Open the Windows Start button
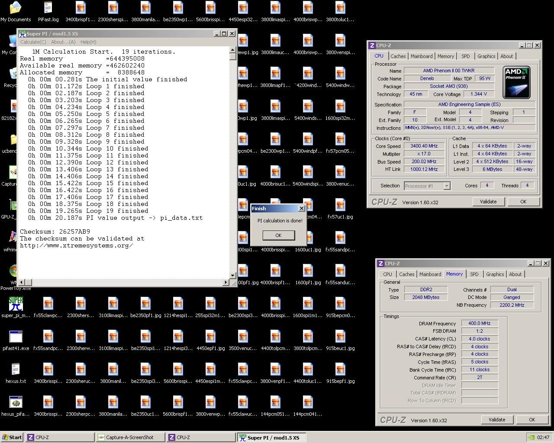 pos(12,437)
